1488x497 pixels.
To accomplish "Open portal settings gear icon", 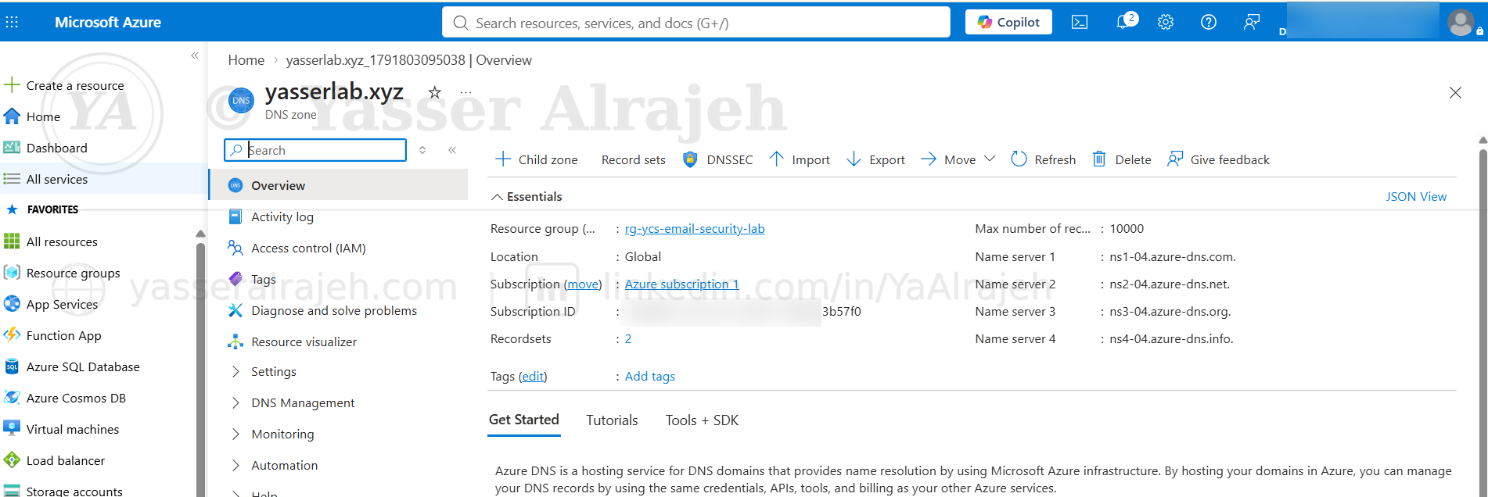I will click(1166, 23).
